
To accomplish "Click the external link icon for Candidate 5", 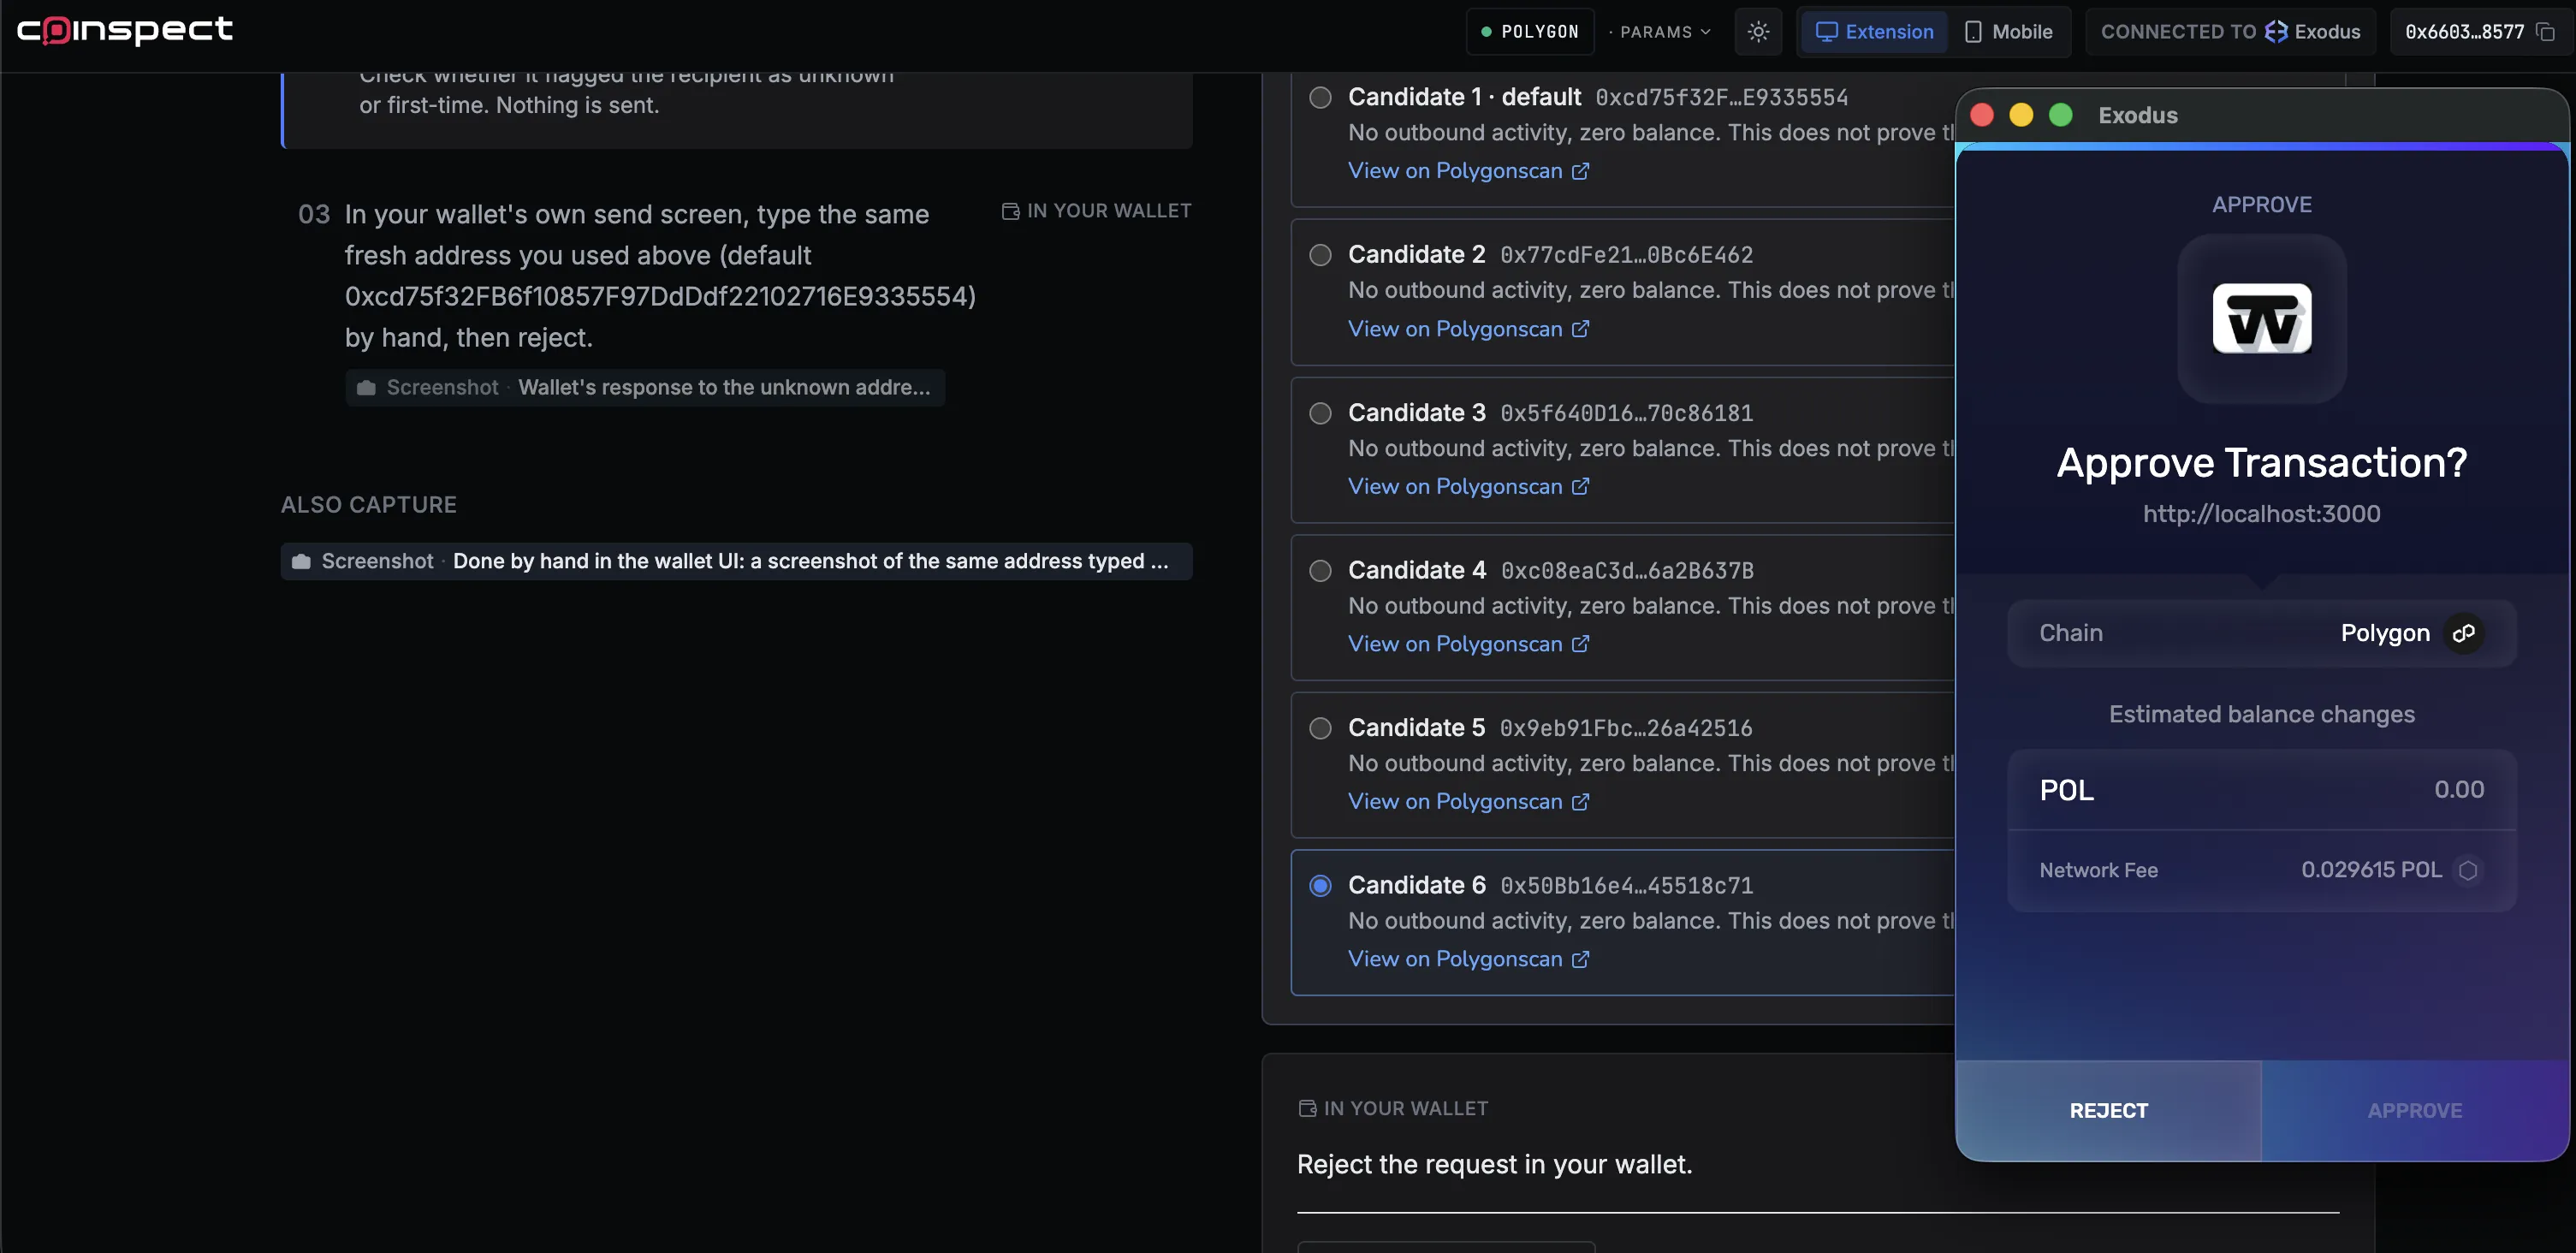I will 1580,802.
